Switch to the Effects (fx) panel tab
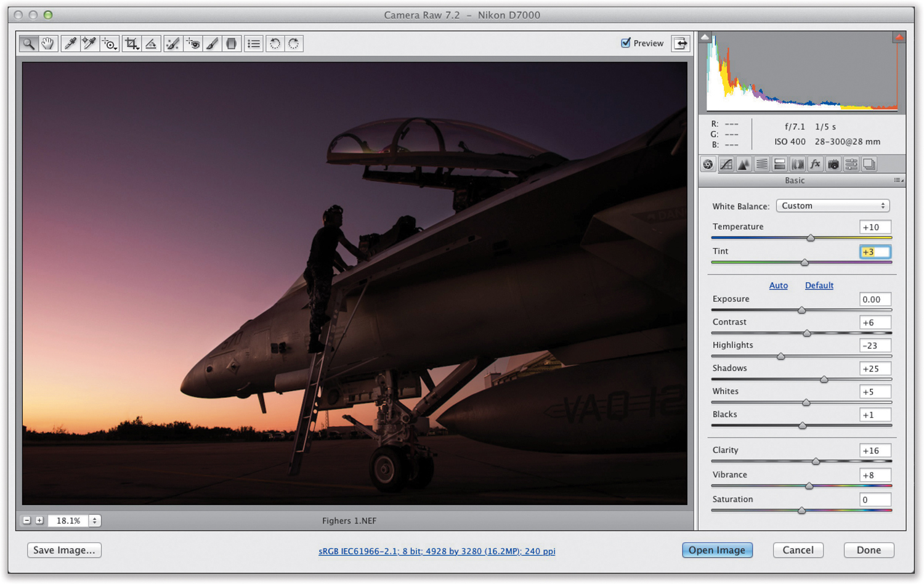This screenshot has height=584, width=924. (816, 164)
